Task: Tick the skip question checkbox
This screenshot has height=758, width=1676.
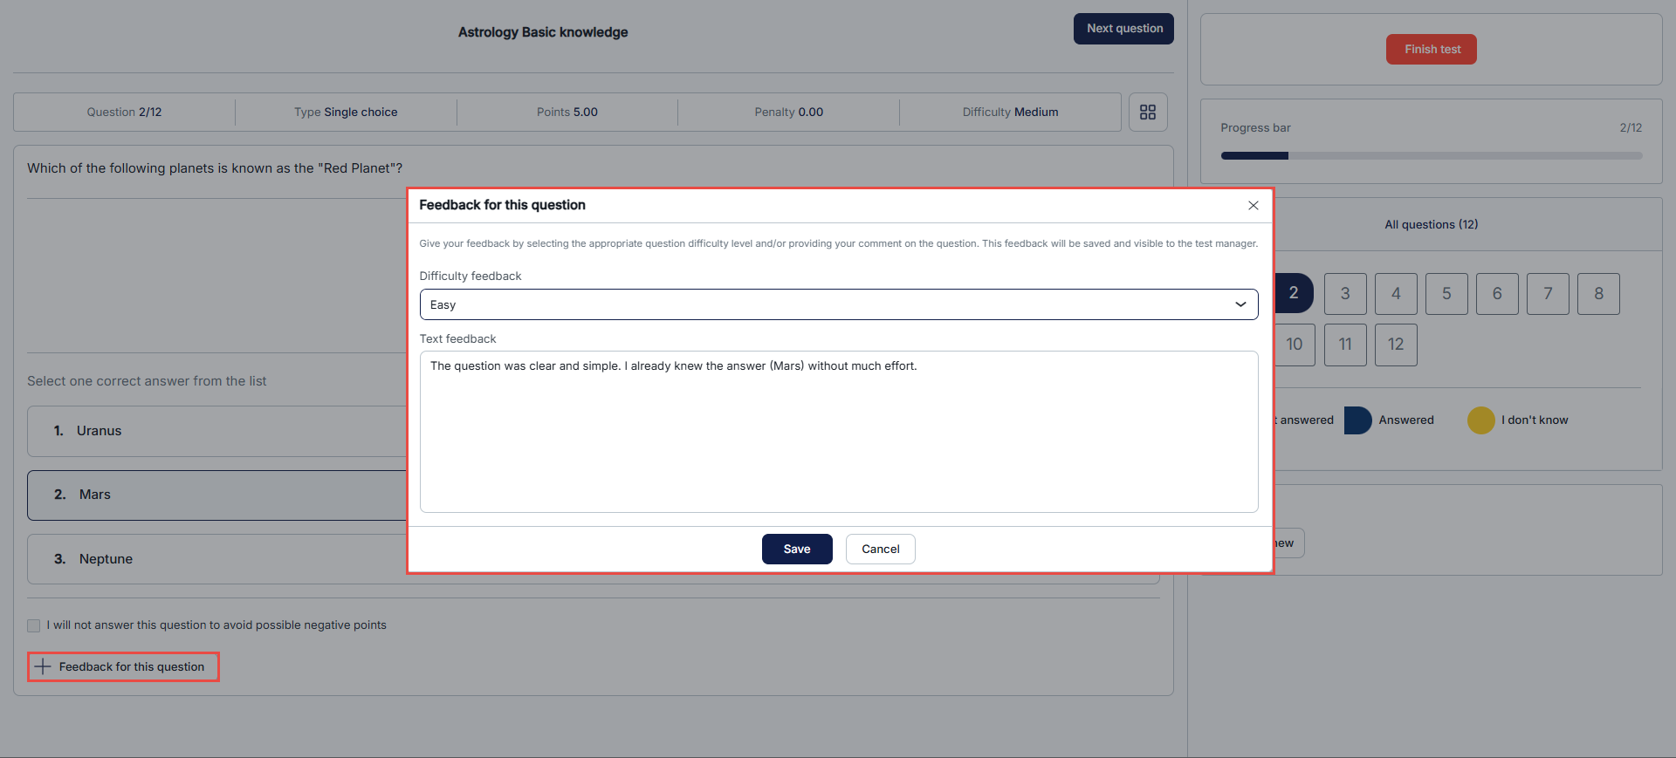Action: [x=34, y=625]
